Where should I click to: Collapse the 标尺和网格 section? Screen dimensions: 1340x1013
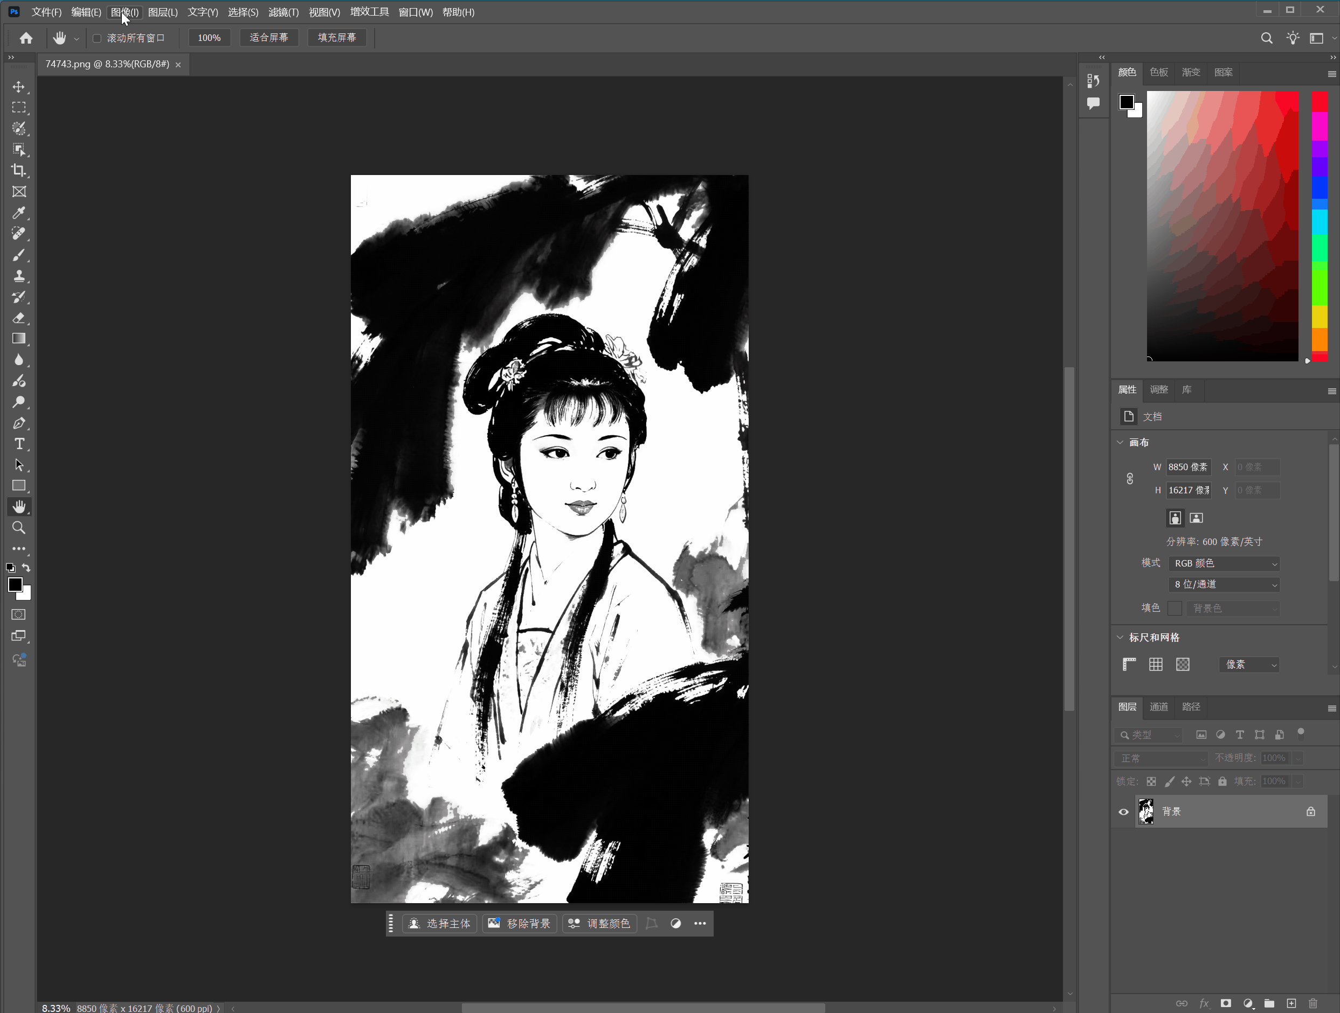click(1120, 637)
